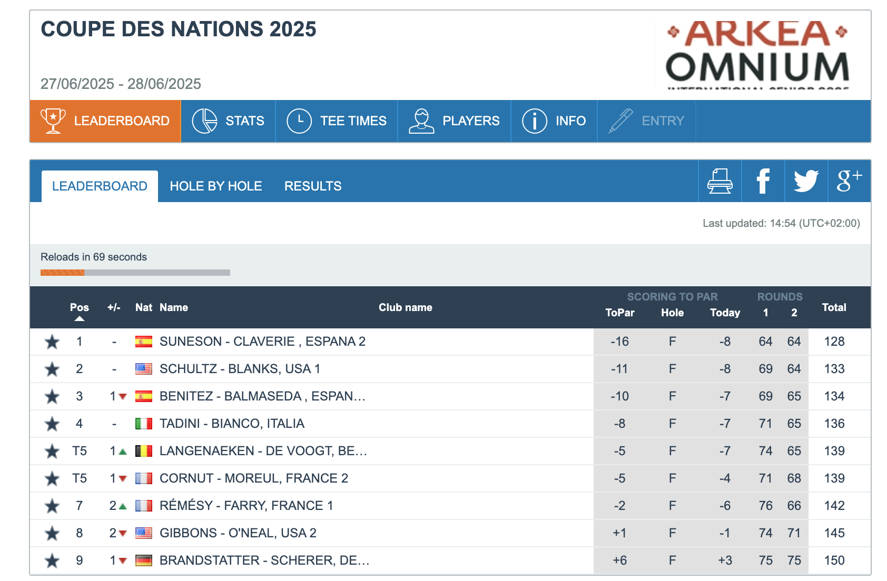
Task: Sort leaderboard by Pos column
Action: [x=80, y=308]
